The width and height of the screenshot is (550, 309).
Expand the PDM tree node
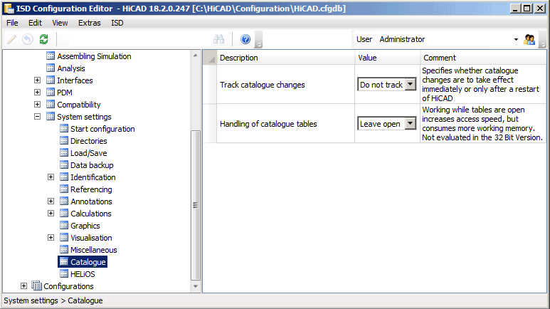(37, 93)
